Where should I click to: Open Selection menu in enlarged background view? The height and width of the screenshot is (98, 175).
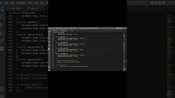(x=21, y=3)
